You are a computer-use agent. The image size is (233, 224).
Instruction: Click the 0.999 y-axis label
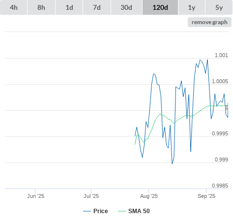pos(221,160)
